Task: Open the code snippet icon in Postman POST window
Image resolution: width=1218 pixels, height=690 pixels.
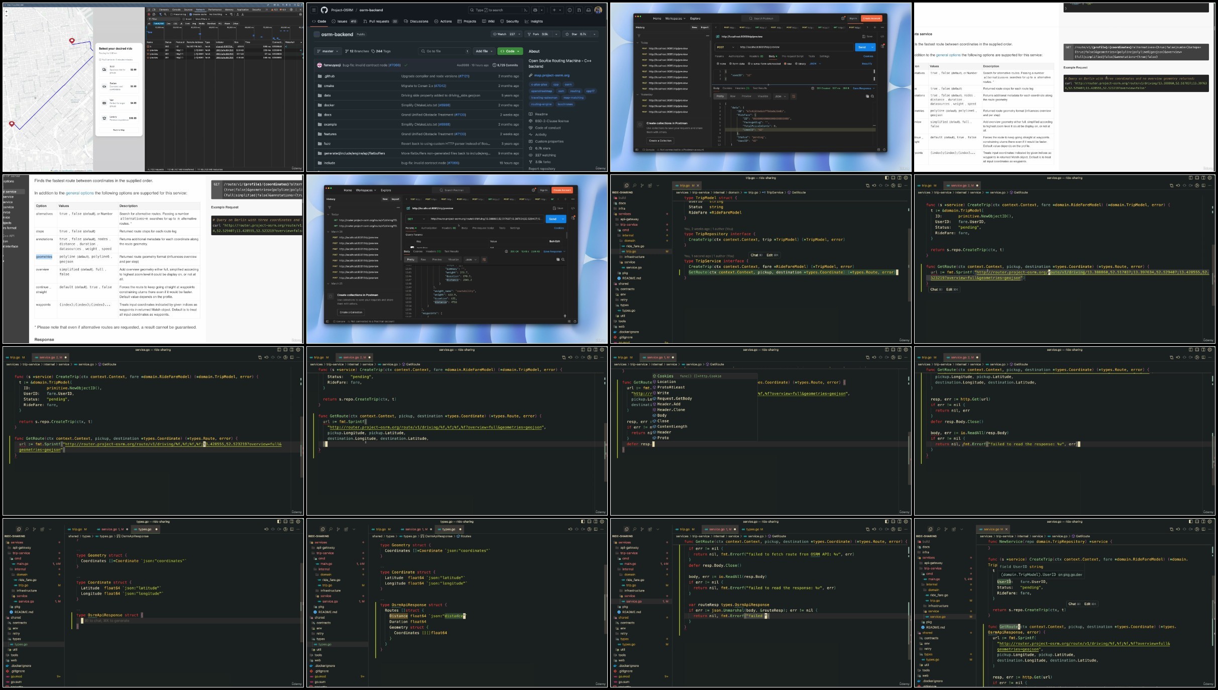Action: (882, 36)
